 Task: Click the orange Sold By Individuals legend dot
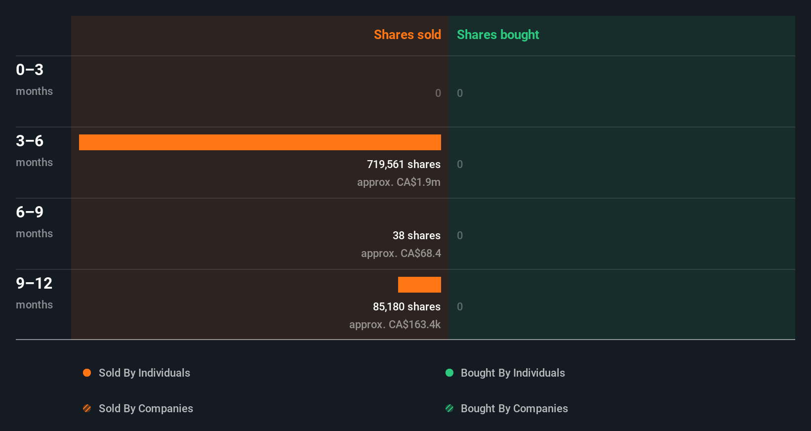click(87, 373)
